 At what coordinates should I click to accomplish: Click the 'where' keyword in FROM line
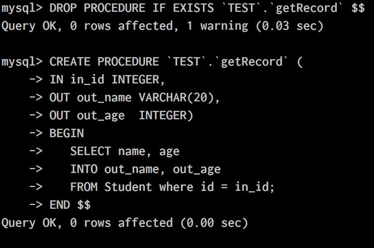[176, 186]
